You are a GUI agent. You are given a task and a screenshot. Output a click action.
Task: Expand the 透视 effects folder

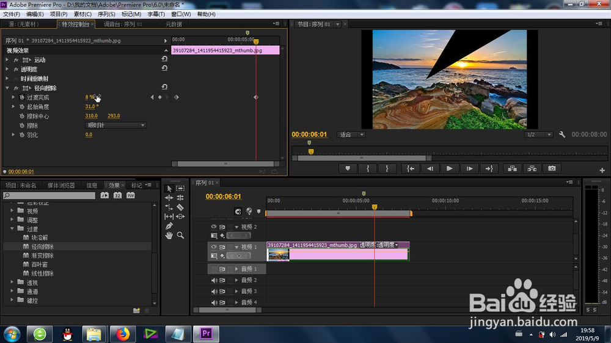click(x=12, y=282)
